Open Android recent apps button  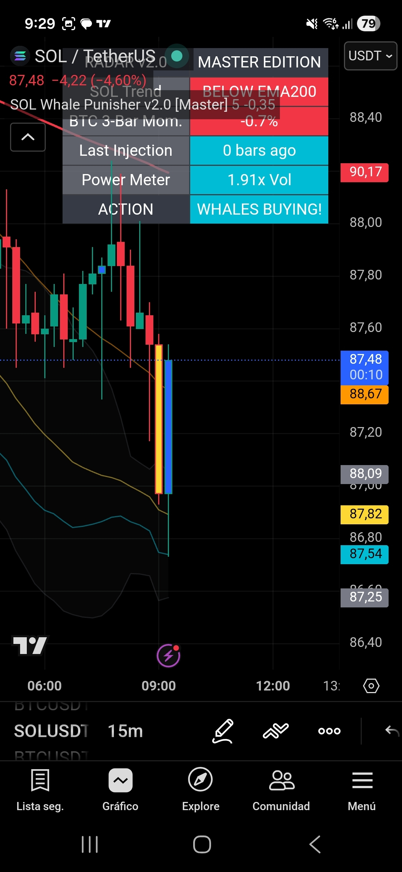coord(90,844)
